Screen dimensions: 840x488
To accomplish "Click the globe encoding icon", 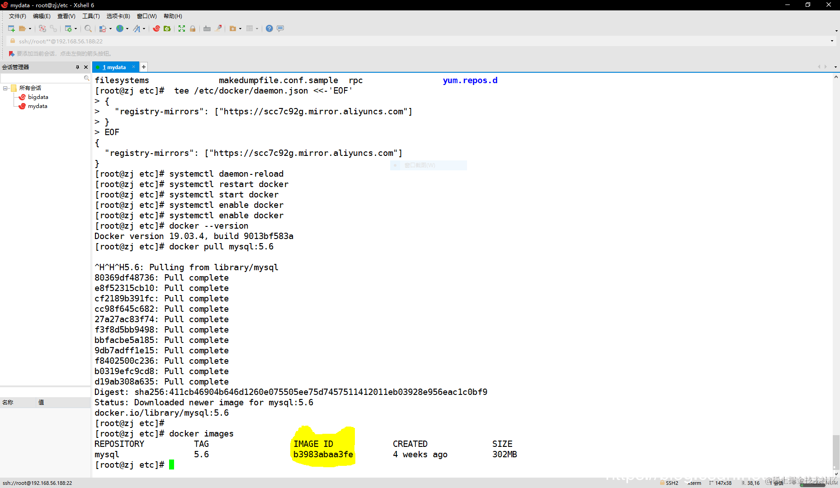I will (x=120, y=28).
